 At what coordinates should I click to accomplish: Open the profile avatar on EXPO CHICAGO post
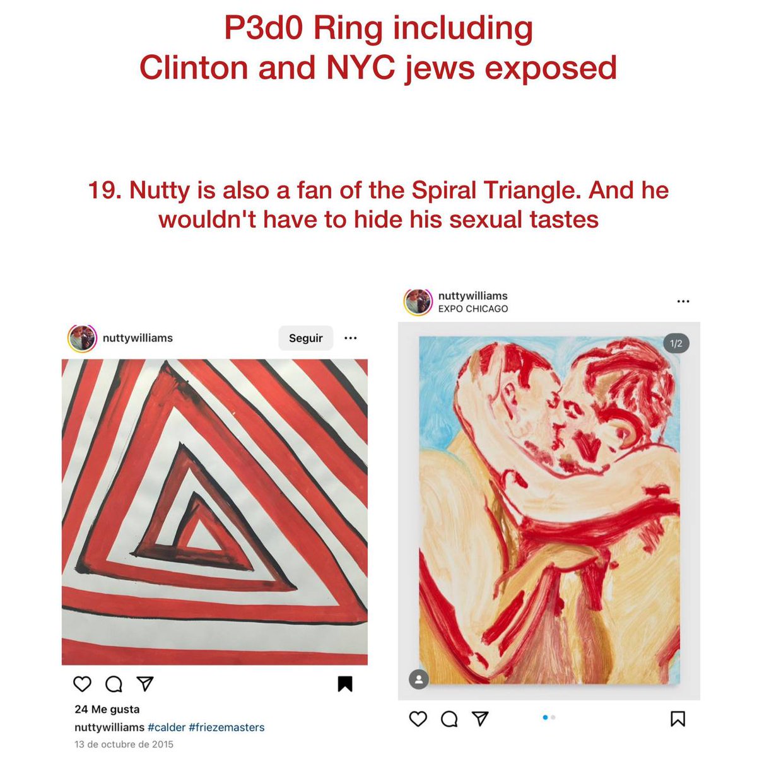(x=418, y=302)
